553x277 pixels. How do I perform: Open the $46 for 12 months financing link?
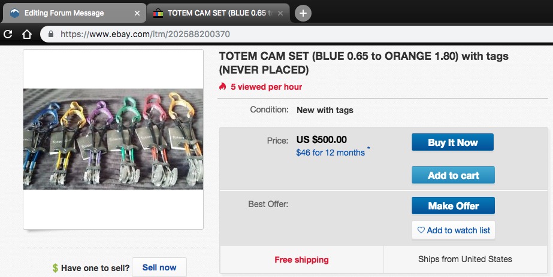coord(330,153)
